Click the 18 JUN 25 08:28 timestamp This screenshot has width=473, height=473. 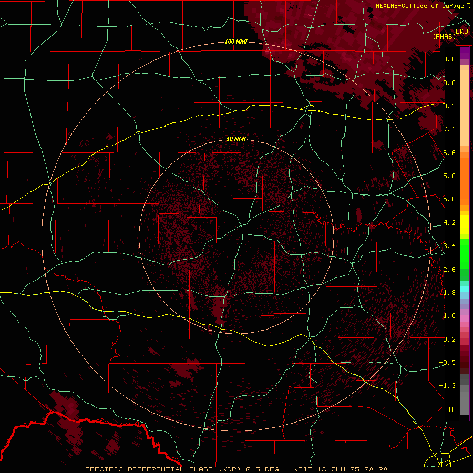352,469
